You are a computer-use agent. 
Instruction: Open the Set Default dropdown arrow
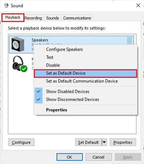(104, 142)
